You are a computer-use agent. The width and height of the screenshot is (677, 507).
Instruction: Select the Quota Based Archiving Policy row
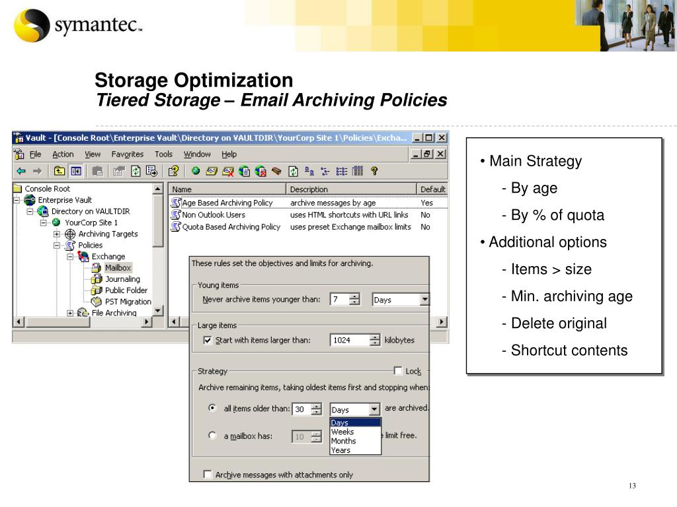coord(308,227)
